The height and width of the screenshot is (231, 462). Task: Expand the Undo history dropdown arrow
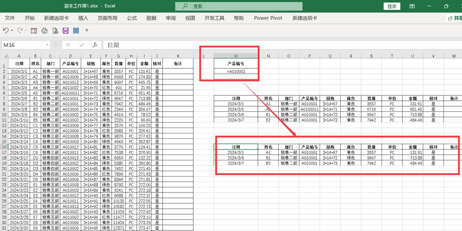(x=12, y=30)
